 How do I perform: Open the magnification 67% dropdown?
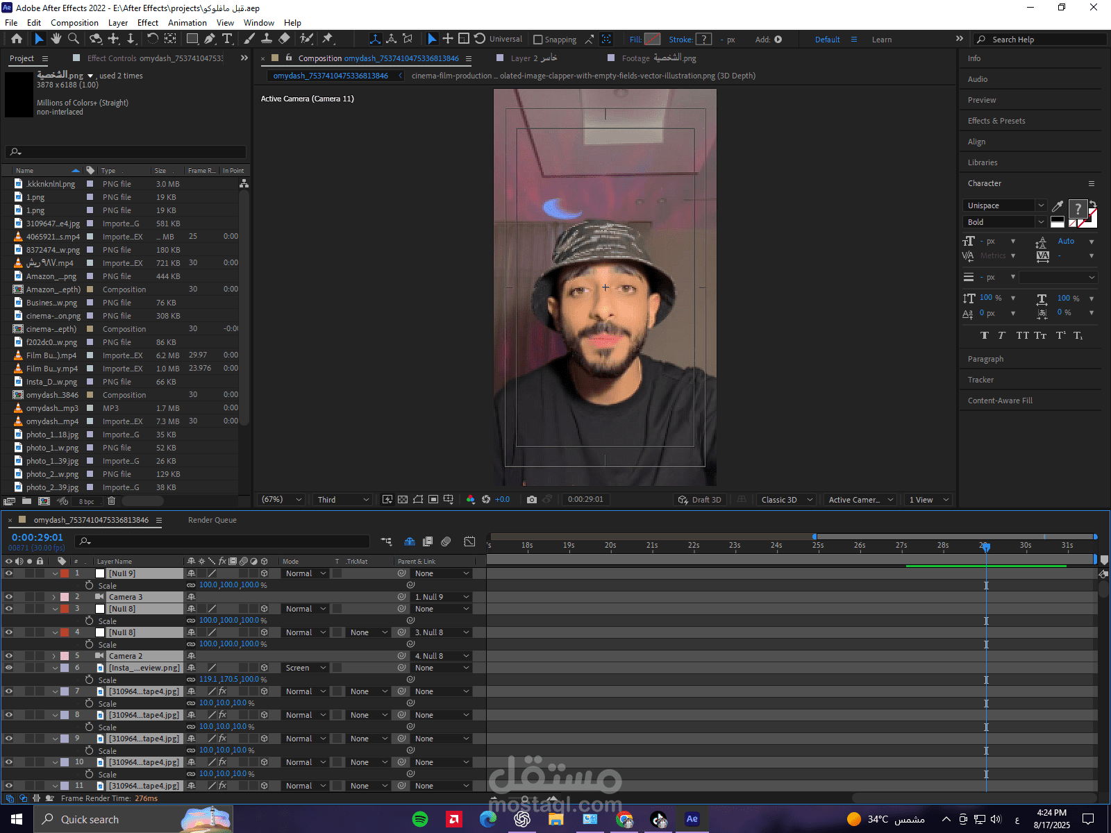[x=281, y=500]
